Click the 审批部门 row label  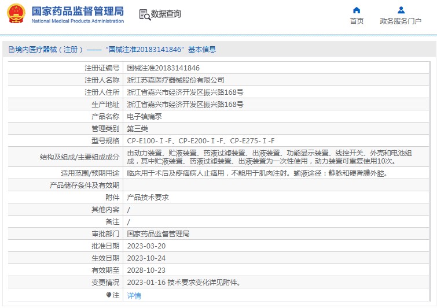pyautogui.click(x=105, y=233)
